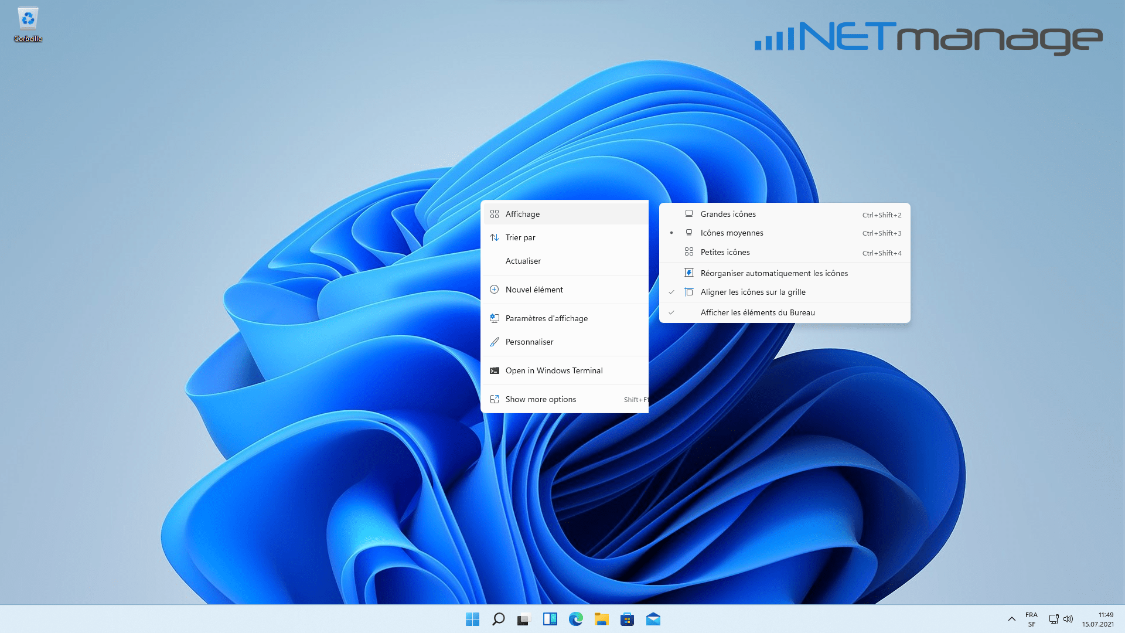Open Affichage submenu entry
The image size is (1125, 633).
pyautogui.click(x=565, y=214)
